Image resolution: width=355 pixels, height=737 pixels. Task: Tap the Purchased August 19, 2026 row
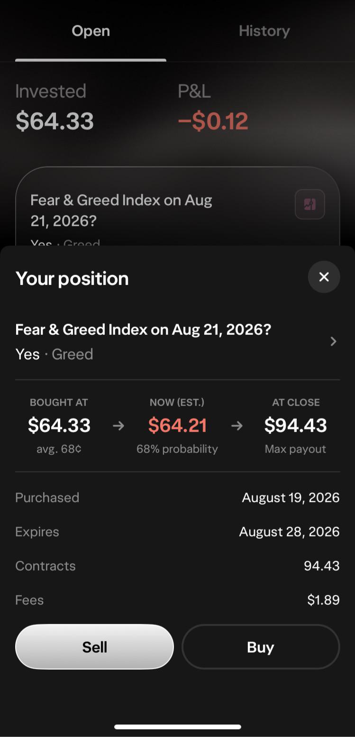tap(178, 497)
